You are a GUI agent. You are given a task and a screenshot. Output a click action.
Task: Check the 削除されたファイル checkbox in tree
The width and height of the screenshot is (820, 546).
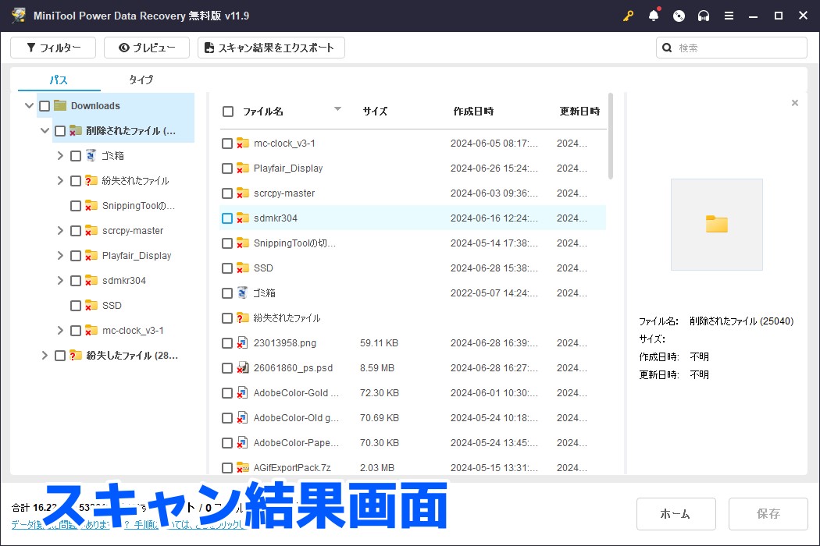click(60, 130)
